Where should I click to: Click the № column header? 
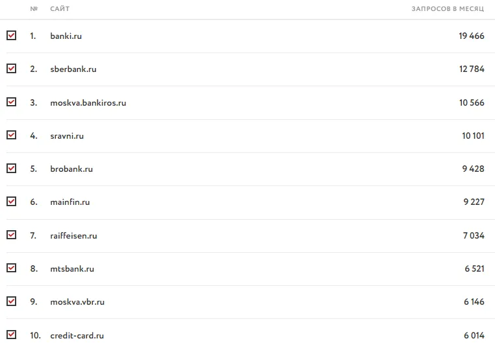(34, 9)
